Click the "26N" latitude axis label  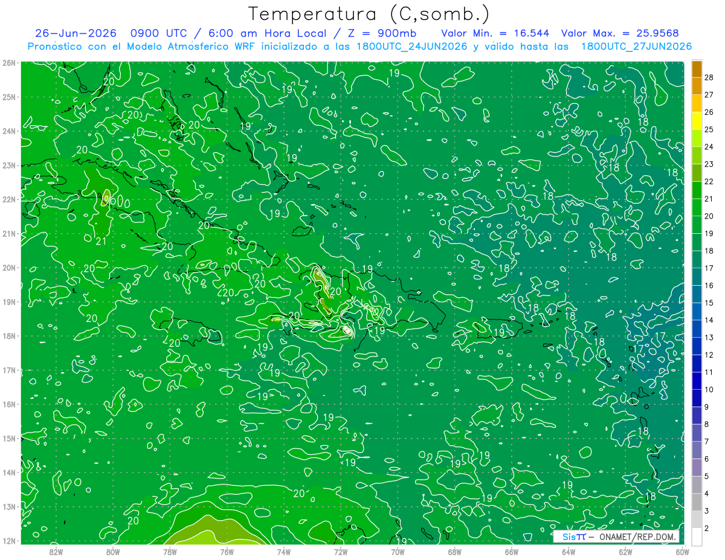point(9,63)
